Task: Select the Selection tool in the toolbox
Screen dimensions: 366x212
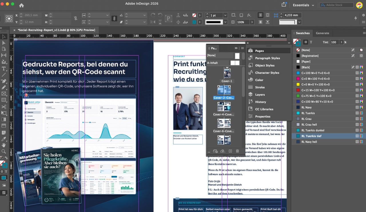Action: click(4, 36)
